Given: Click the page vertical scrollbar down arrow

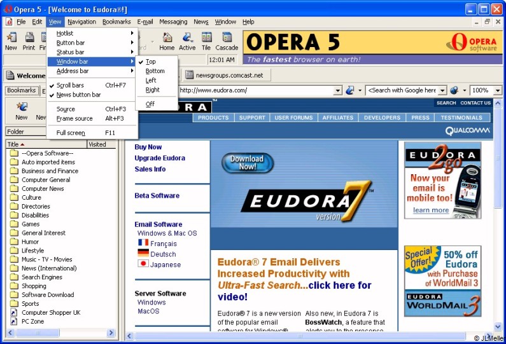Looking at the screenshot, I should (x=497, y=327).
